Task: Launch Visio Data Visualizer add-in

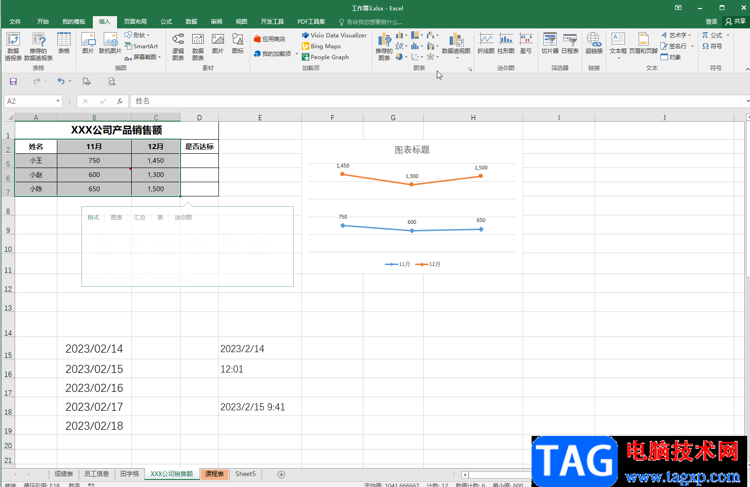Action: click(x=334, y=35)
